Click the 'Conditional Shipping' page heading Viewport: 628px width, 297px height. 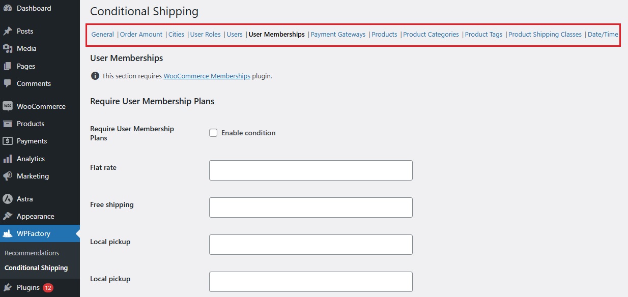[144, 11]
